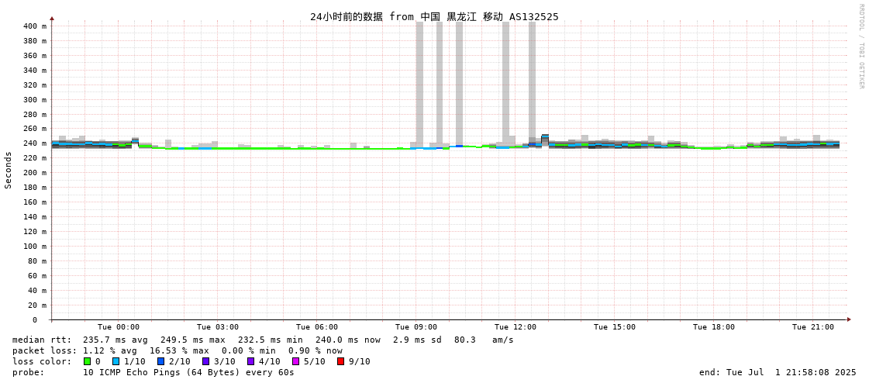This screenshot has width=869, height=383.
Task: Click the magenta 5/10 loss color swatch
Action: click(x=296, y=361)
